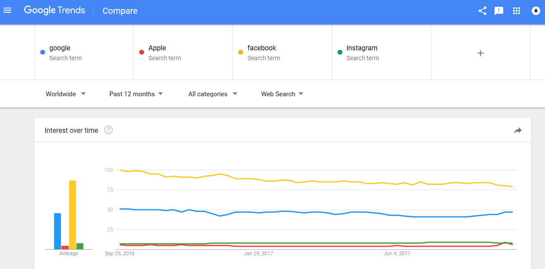The image size is (545, 269).
Task: Open the notifications bell icon
Action: tap(536, 11)
